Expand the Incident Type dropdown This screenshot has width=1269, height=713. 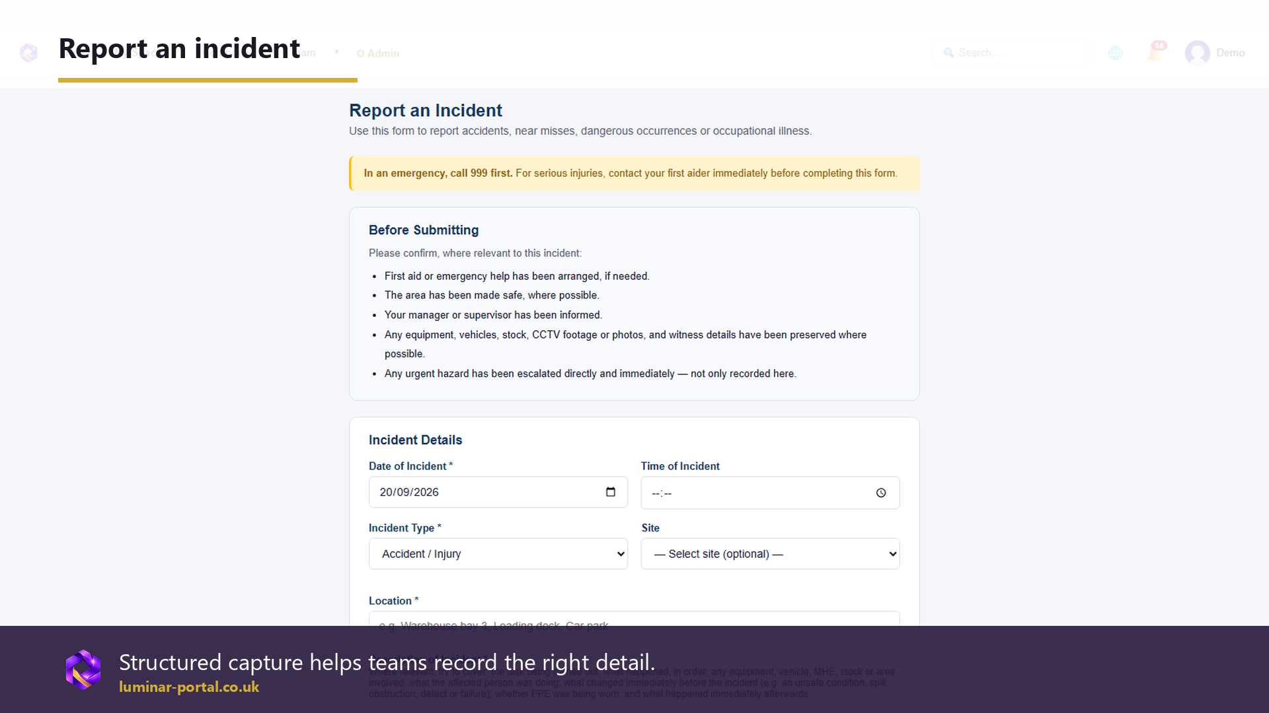(x=498, y=554)
